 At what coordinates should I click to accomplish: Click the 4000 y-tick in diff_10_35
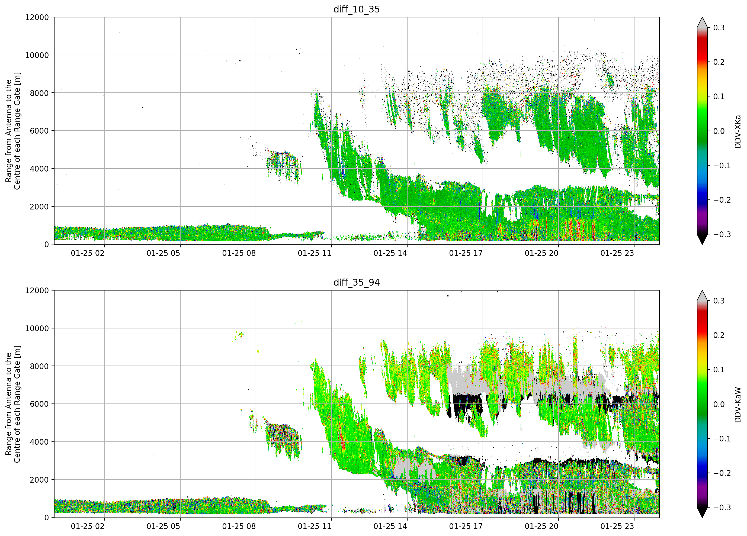(x=39, y=169)
